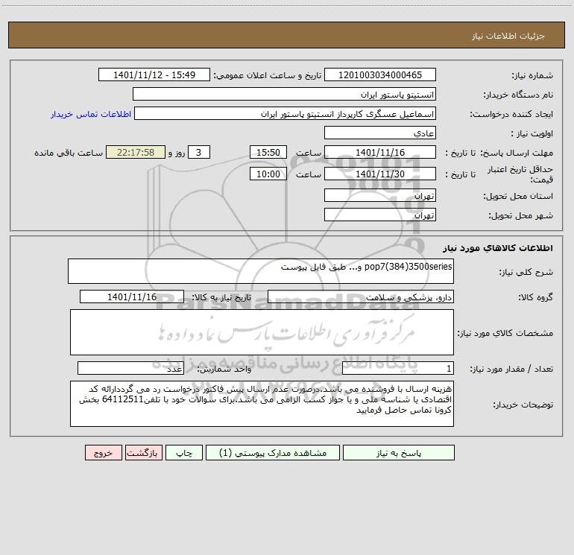Click the price validity time 10:00
The width and height of the screenshot is (574, 555).
point(268,174)
